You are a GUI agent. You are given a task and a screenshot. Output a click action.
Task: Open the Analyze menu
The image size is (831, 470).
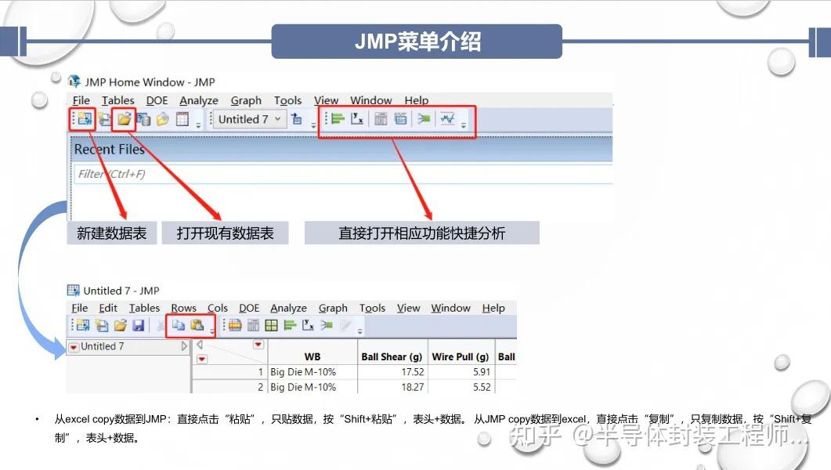tap(198, 100)
